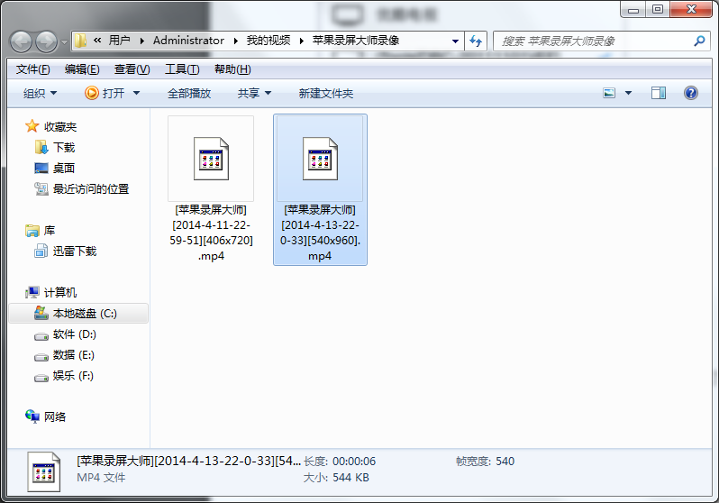Viewport: 719px width, 503px height.
Task: Close the Explorer window
Action: pyautogui.click(x=691, y=9)
